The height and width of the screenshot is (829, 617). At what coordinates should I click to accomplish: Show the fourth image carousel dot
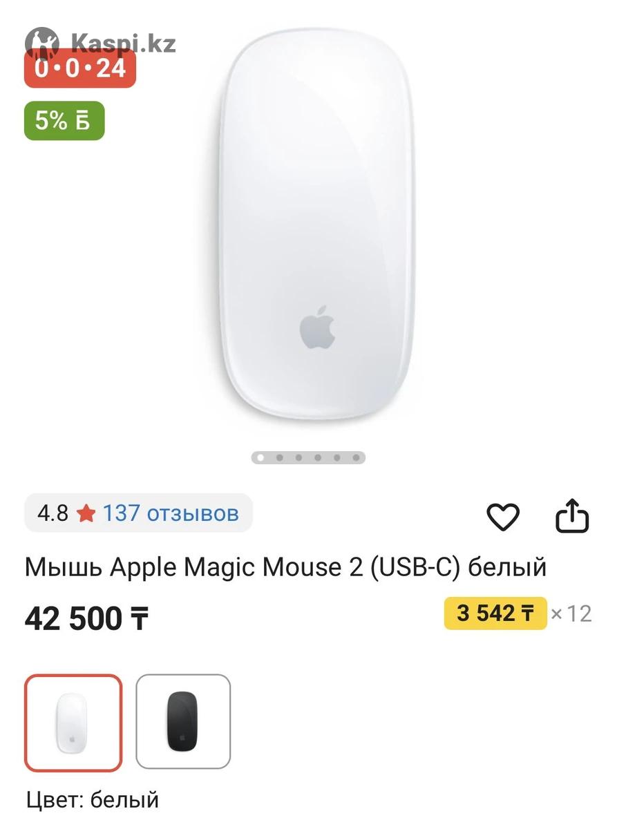pyautogui.click(x=318, y=457)
